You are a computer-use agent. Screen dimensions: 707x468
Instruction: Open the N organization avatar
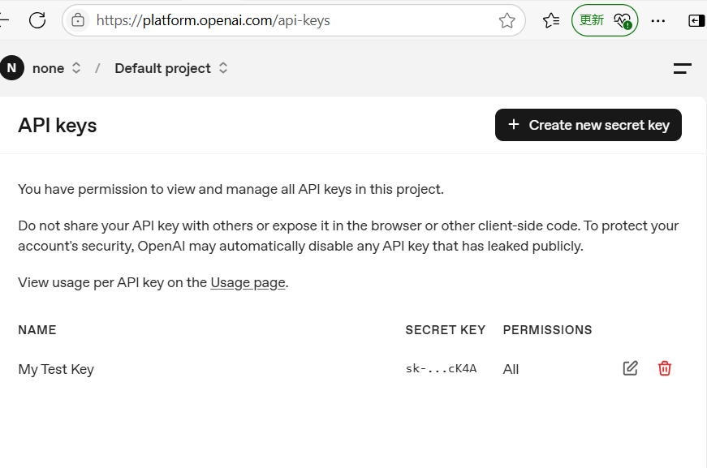pos(11,68)
